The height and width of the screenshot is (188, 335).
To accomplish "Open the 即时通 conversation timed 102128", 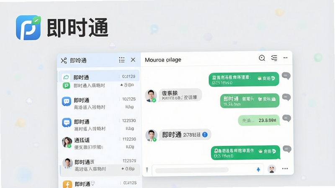I will 99,103.
